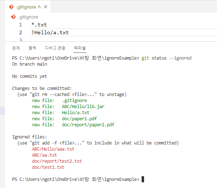Click the 'No commits yet' line

30,76
